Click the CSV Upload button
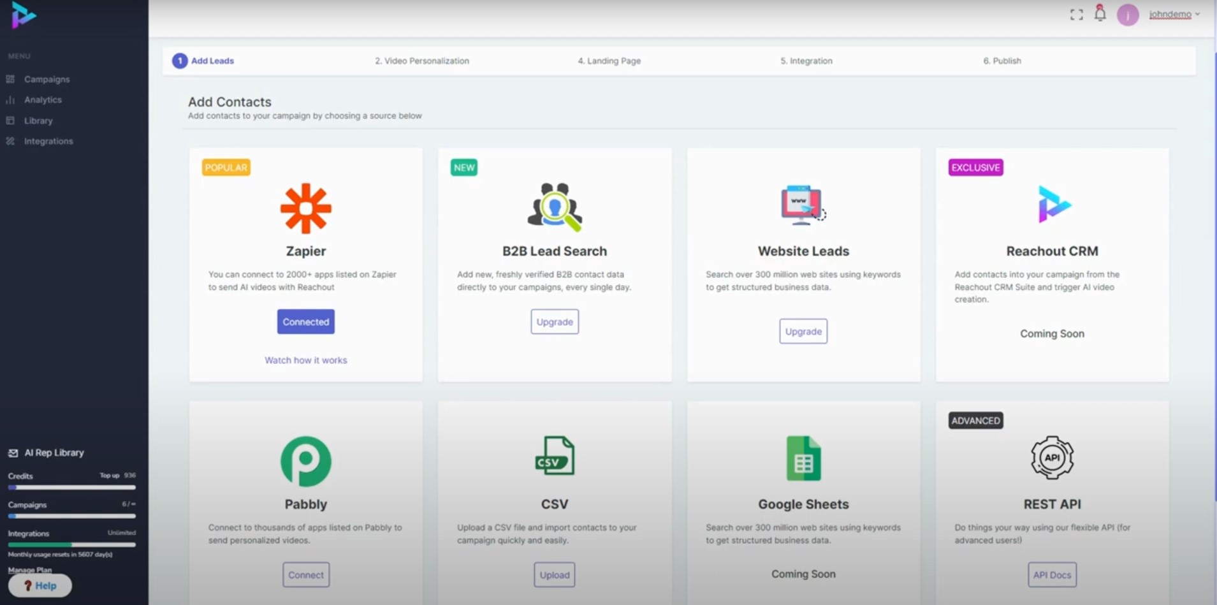This screenshot has width=1217, height=605. point(555,575)
